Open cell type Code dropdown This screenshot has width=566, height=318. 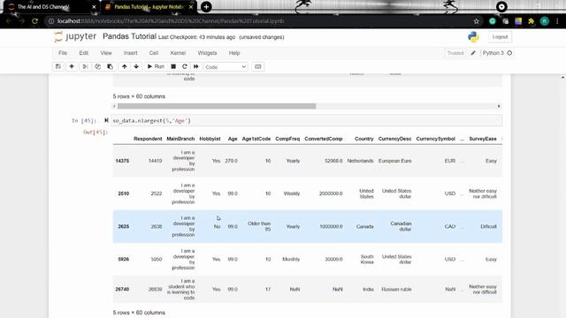pyautogui.click(x=226, y=67)
